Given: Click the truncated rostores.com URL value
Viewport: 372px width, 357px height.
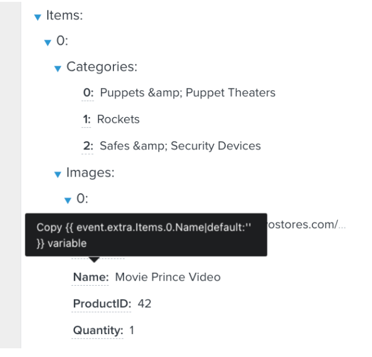Looking at the screenshot, I should tap(305, 224).
